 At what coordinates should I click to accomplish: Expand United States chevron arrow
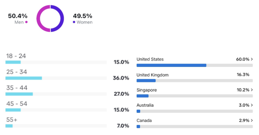[x=252, y=59]
